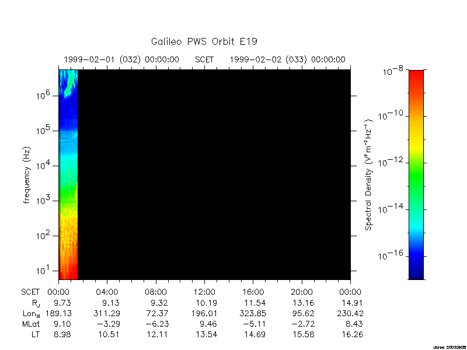
Task: Click the 20:00 time tick label
Action: [x=302, y=292]
